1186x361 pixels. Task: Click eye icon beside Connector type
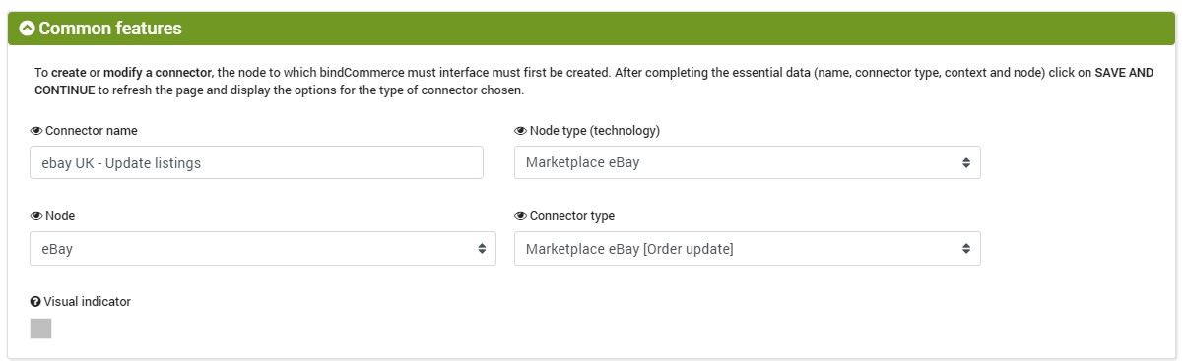[520, 216]
